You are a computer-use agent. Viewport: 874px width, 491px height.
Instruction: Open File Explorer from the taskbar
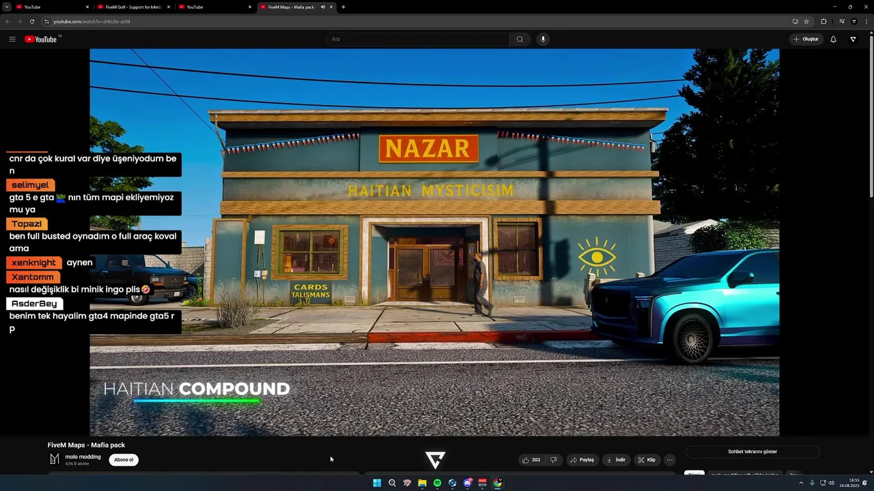[x=422, y=483]
